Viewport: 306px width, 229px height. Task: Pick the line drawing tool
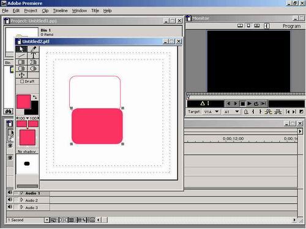[21, 56]
